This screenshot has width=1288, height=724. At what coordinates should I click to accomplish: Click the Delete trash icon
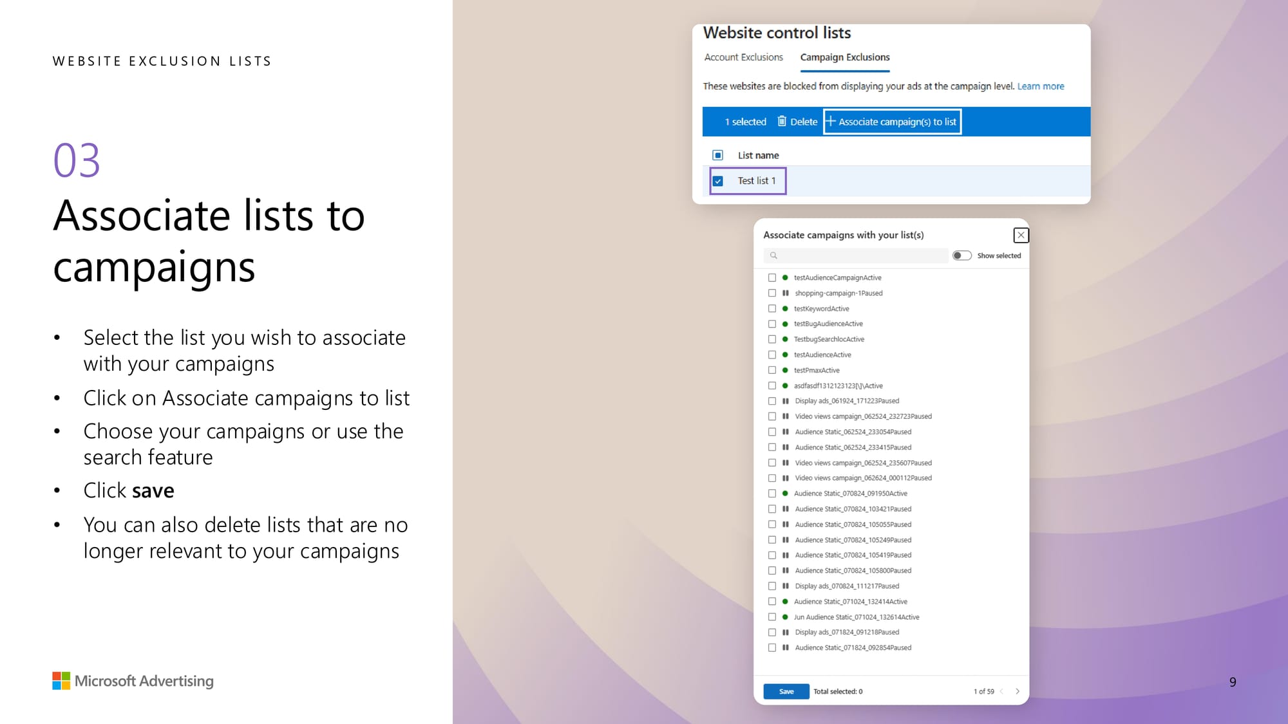coord(782,121)
